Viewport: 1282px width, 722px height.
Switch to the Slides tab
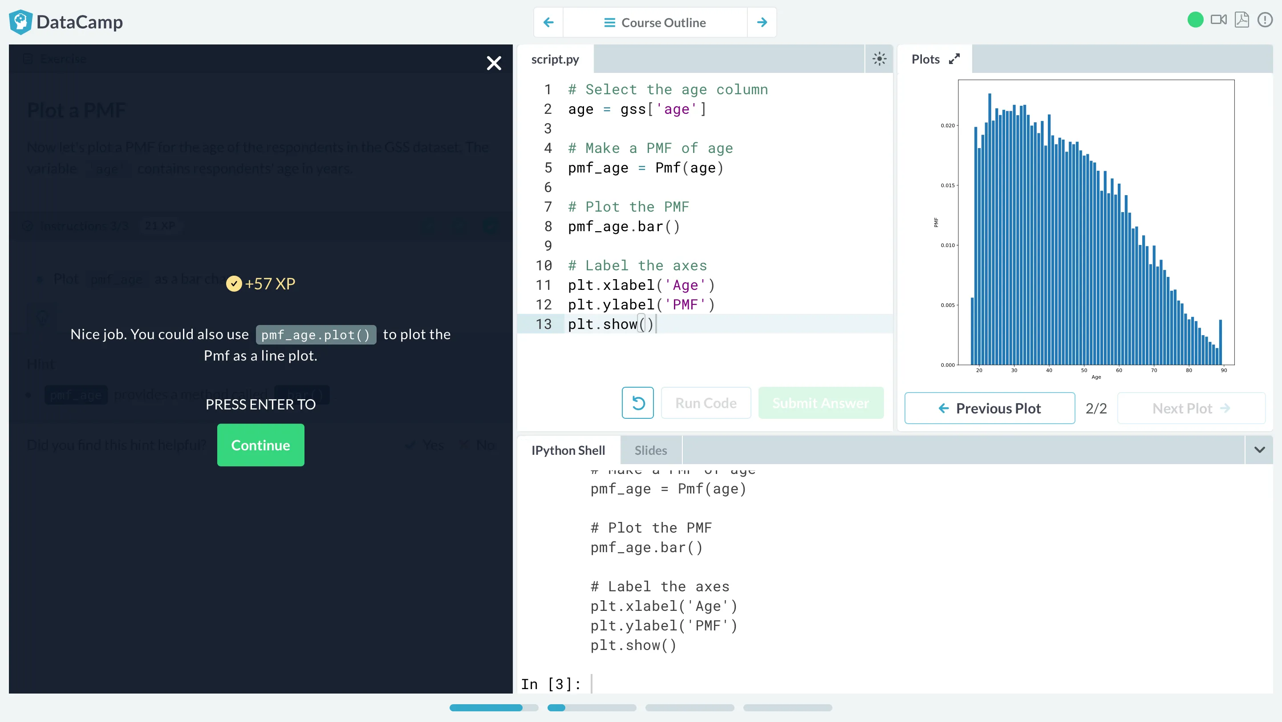652,449
